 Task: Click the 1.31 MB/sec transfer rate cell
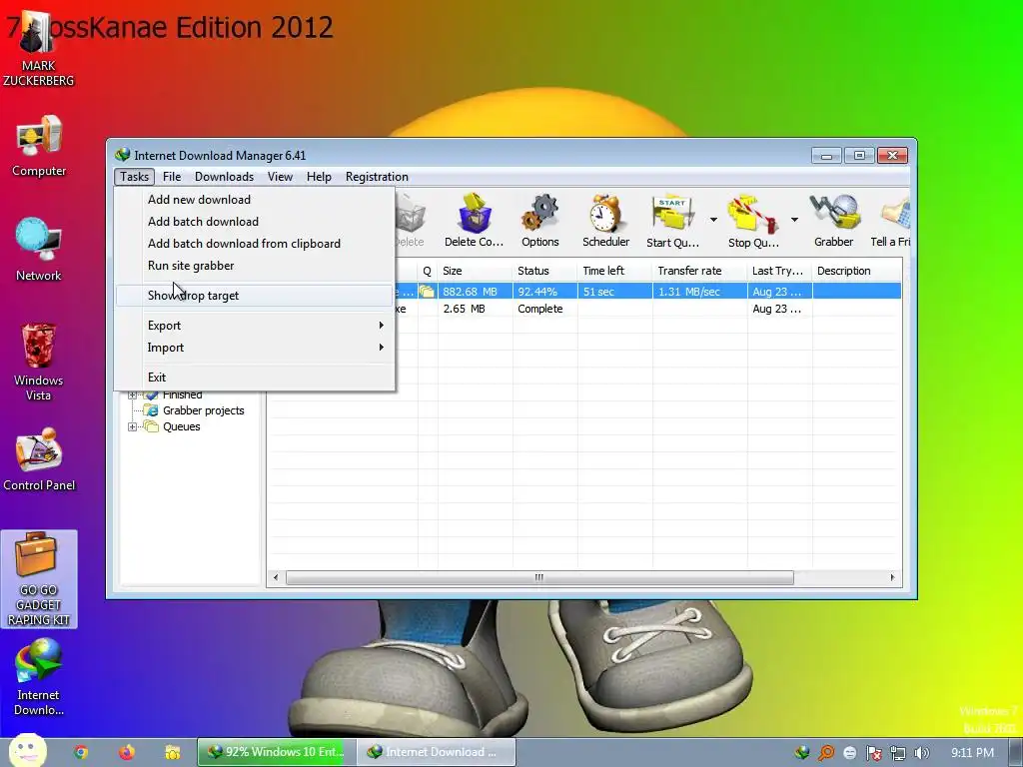(x=699, y=292)
